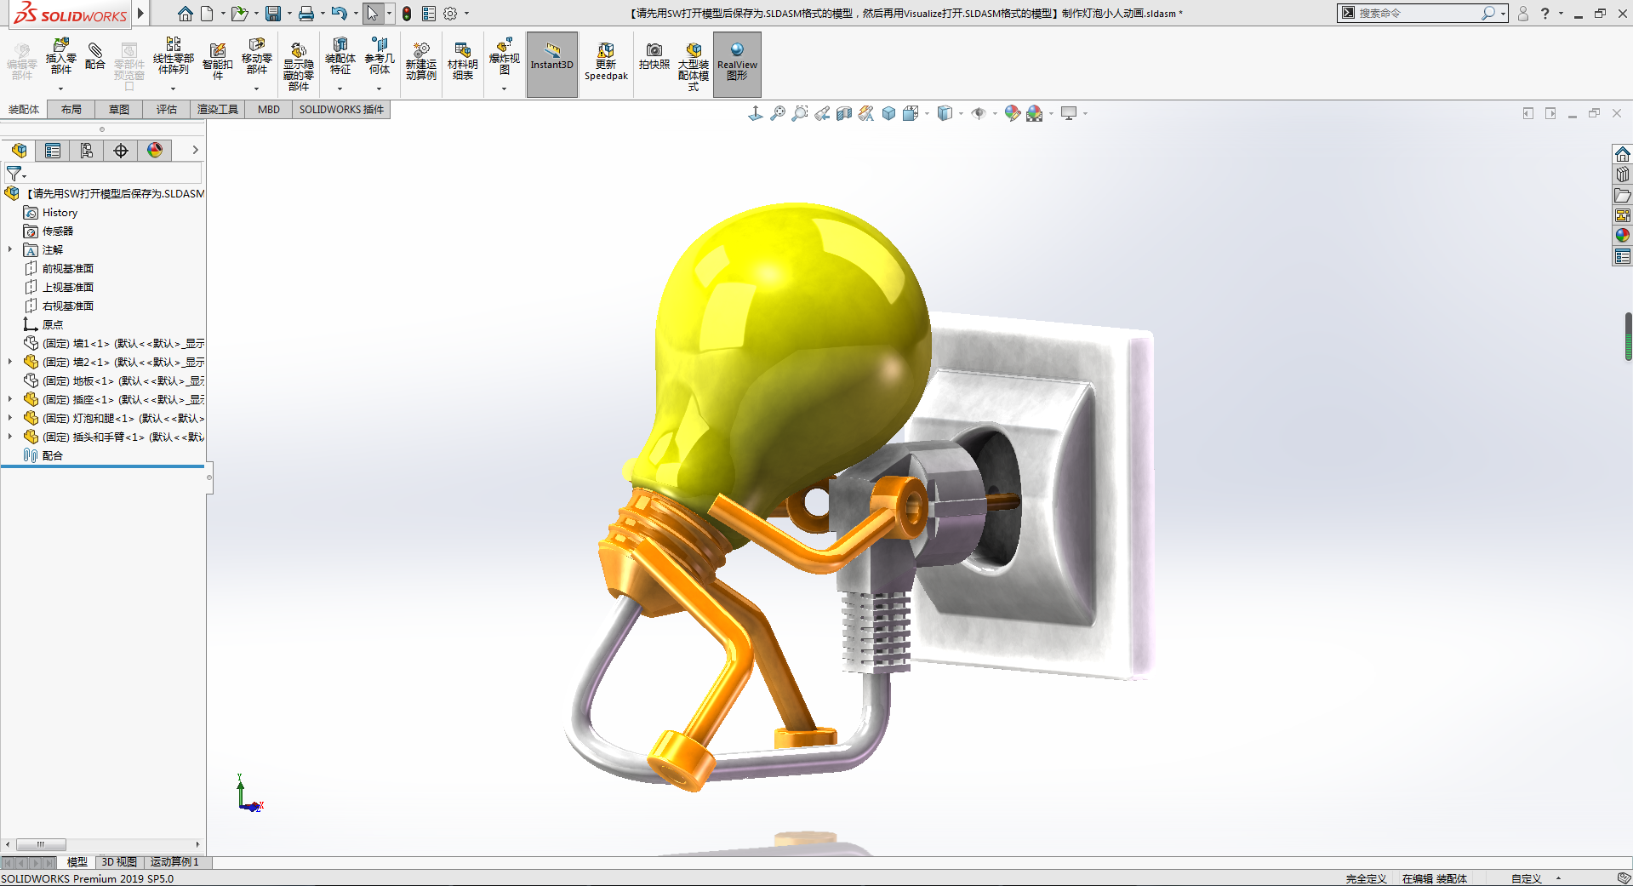1633x886 pixels.
Task: Switch to the 渲染工具 ribbon tab
Action: coord(218,109)
